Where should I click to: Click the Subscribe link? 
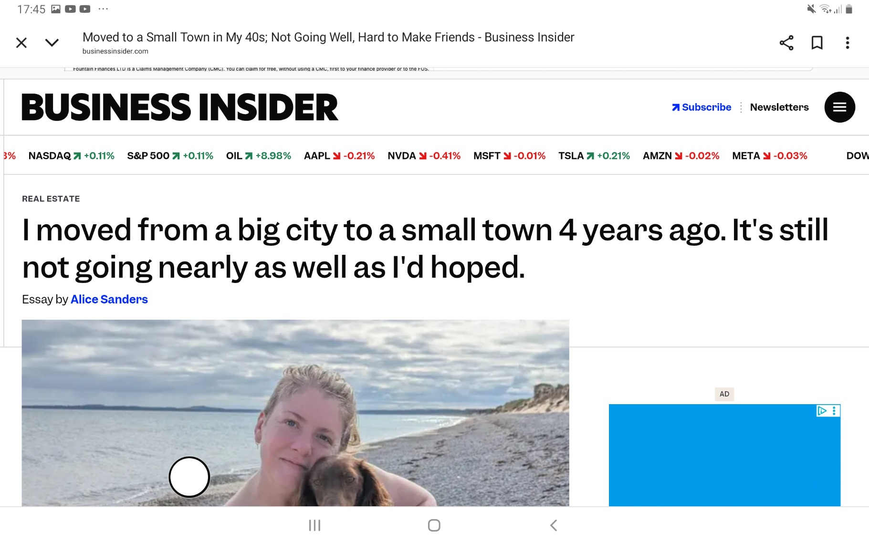coord(701,107)
